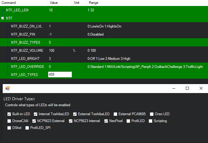The height and width of the screenshot is (143, 208).
Task: Select the NTF_LED_OVERRIDE parameter
Action: click(x=28, y=67)
